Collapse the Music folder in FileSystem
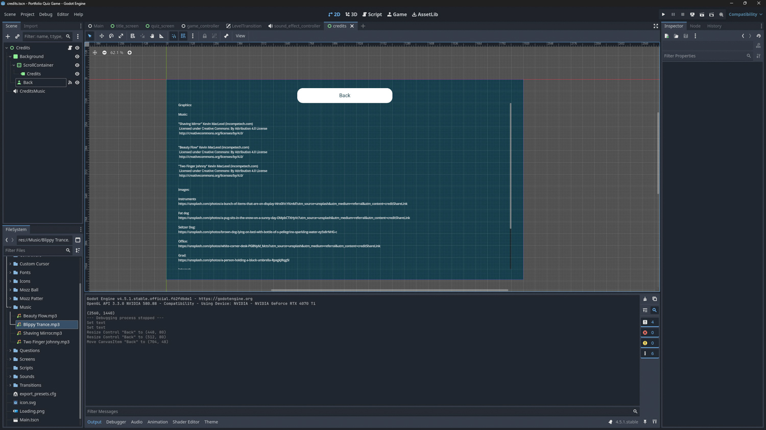Image resolution: width=766 pixels, height=430 pixels. [10, 307]
